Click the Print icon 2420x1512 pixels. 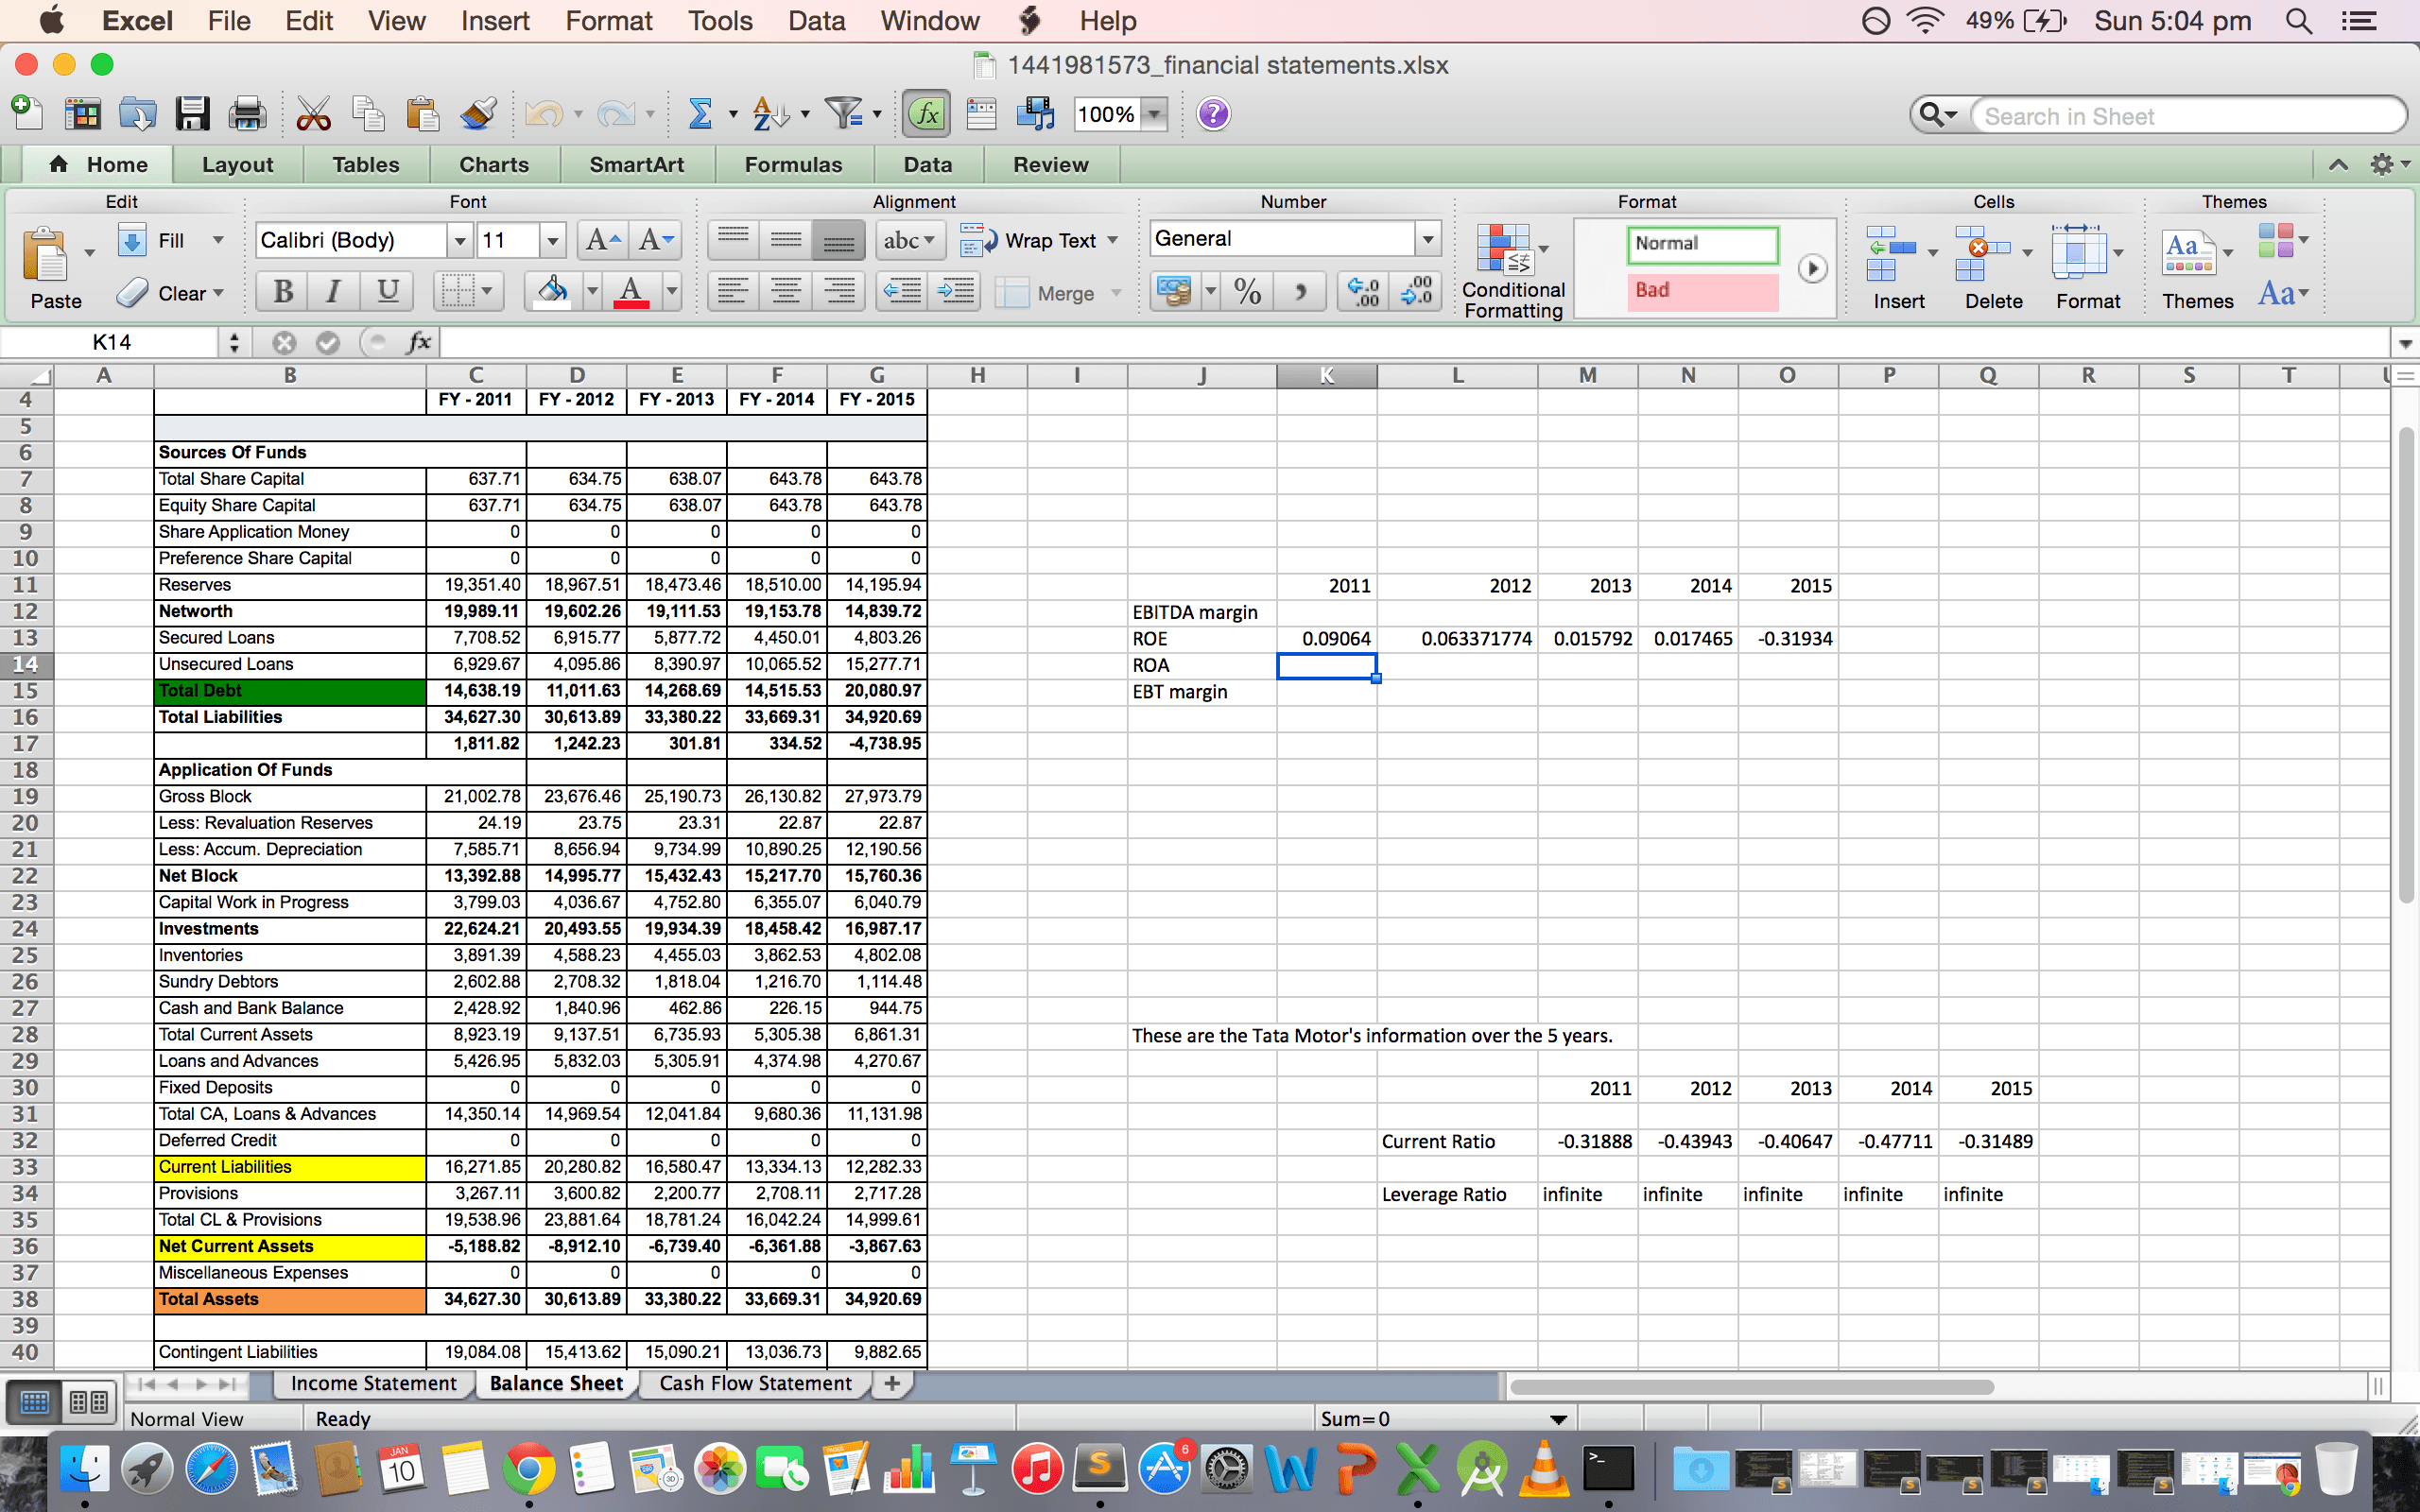(247, 114)
